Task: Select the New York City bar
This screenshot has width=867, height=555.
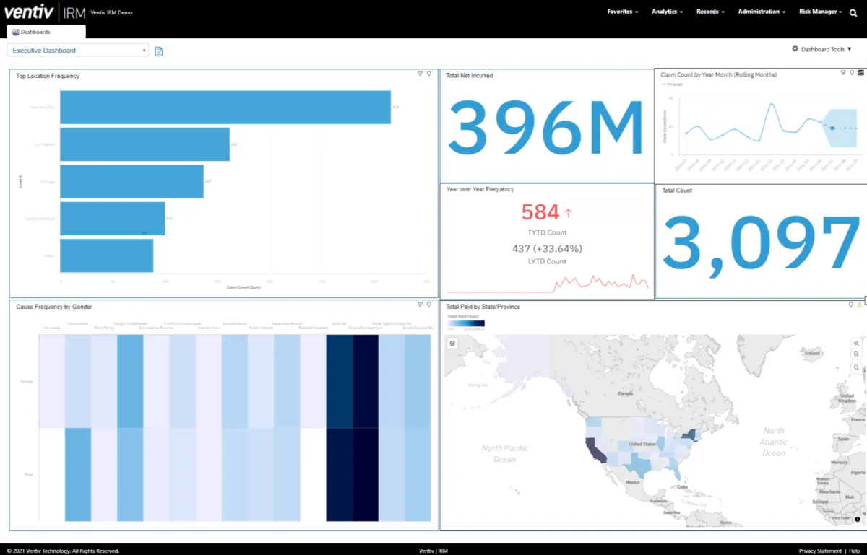Action: (225, 107)
